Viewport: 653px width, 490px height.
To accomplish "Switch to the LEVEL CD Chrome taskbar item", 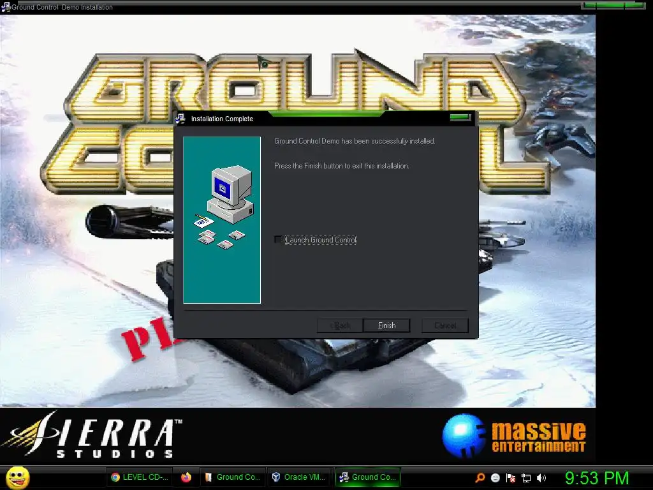I will point(140,477).
